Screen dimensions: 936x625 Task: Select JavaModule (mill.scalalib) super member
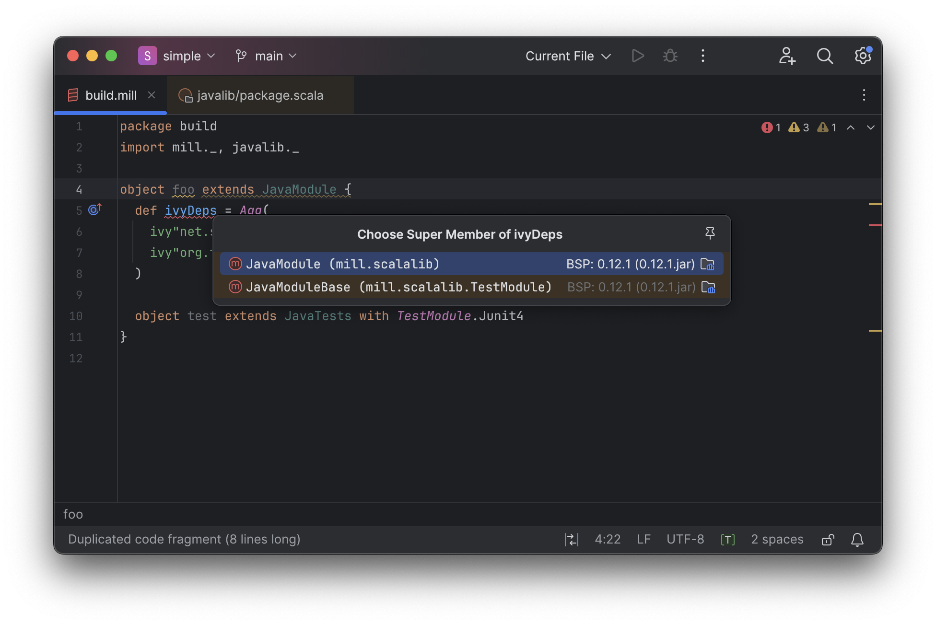(471, 264)
